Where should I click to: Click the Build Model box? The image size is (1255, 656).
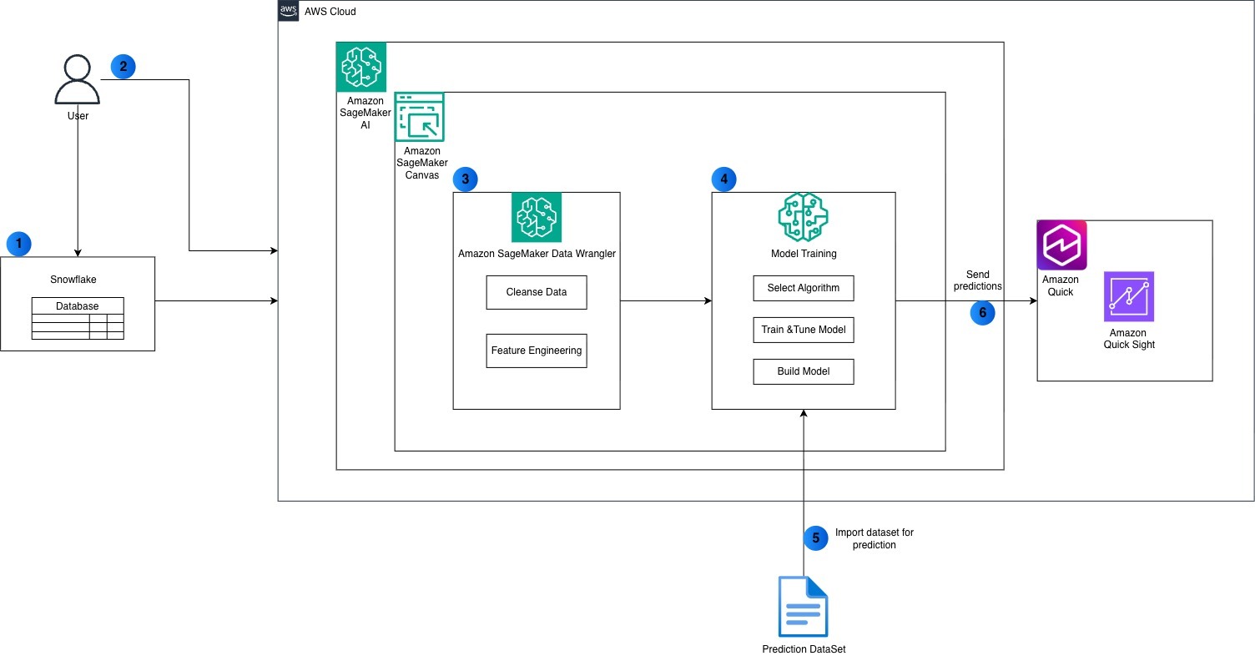(804, 371)
